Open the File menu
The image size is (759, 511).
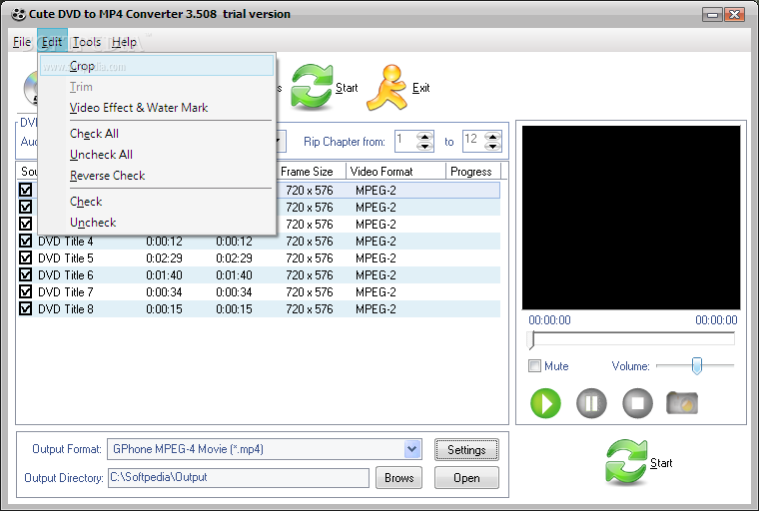[x=22, y=42]
